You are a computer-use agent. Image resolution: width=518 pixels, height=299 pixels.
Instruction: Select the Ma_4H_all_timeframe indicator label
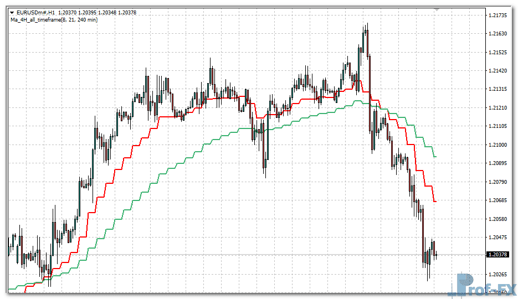54,20
